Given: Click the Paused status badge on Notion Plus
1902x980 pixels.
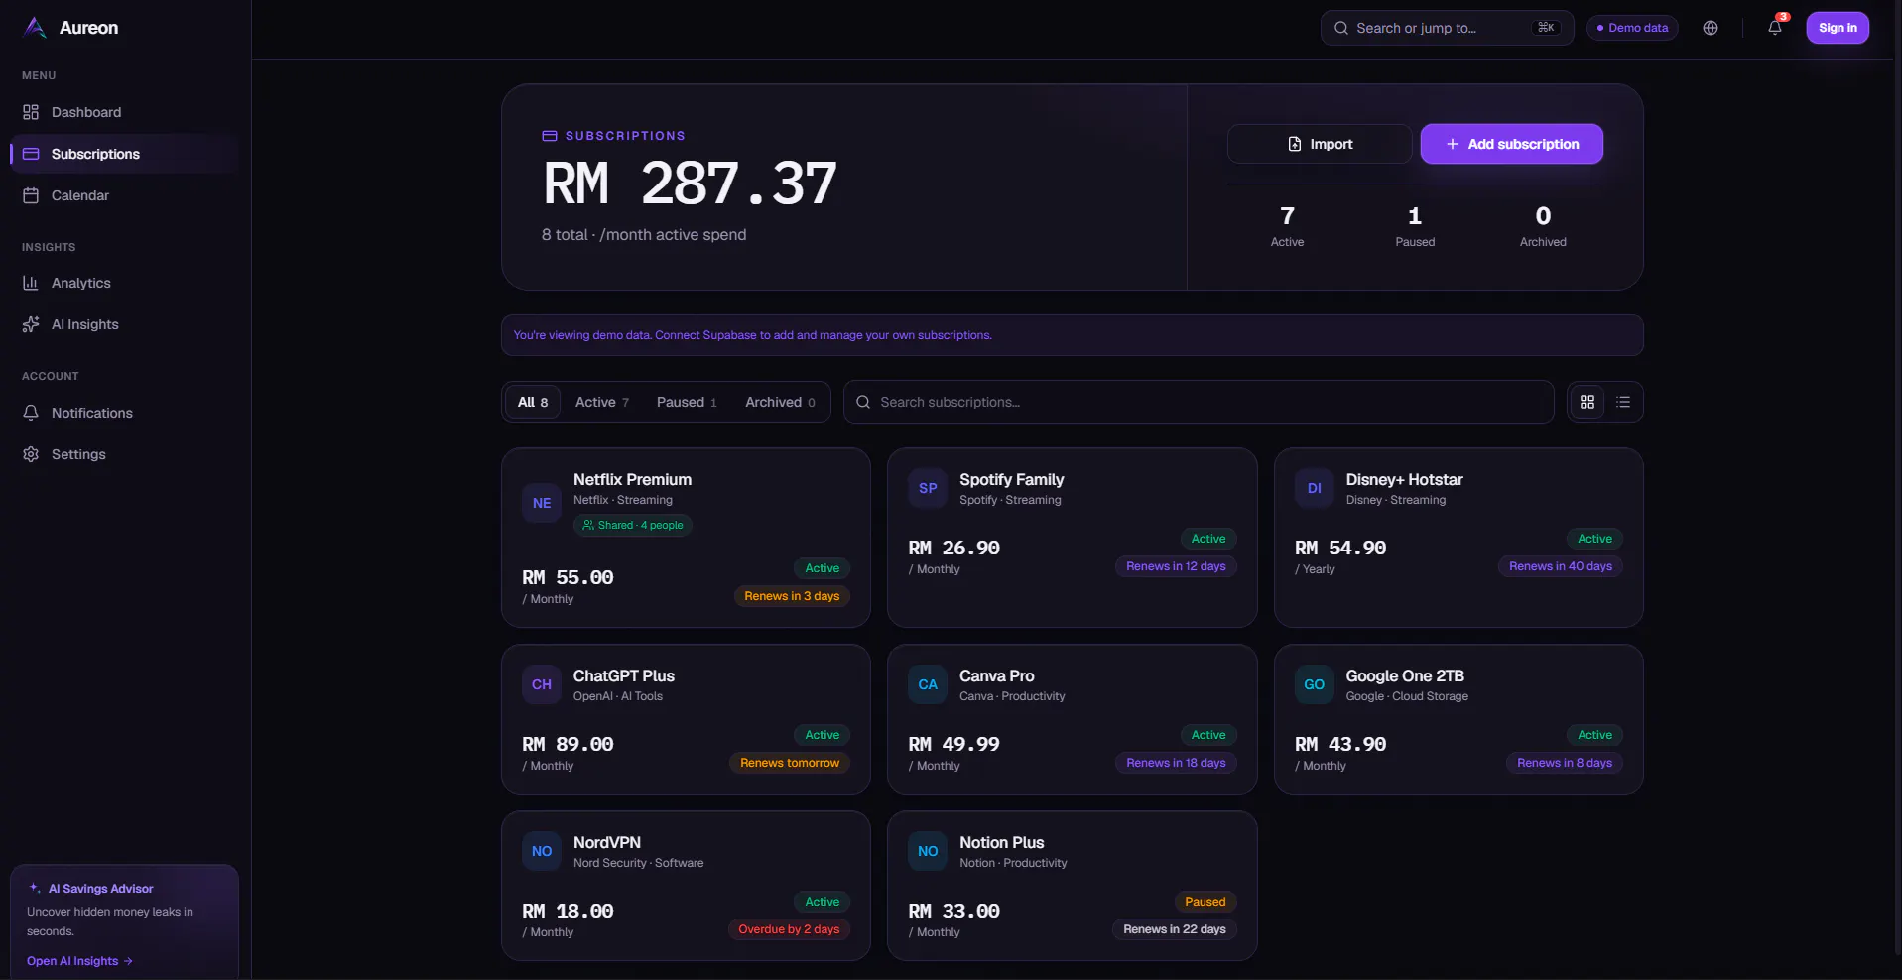Looking at the screenshot, I should [1205, 902].
